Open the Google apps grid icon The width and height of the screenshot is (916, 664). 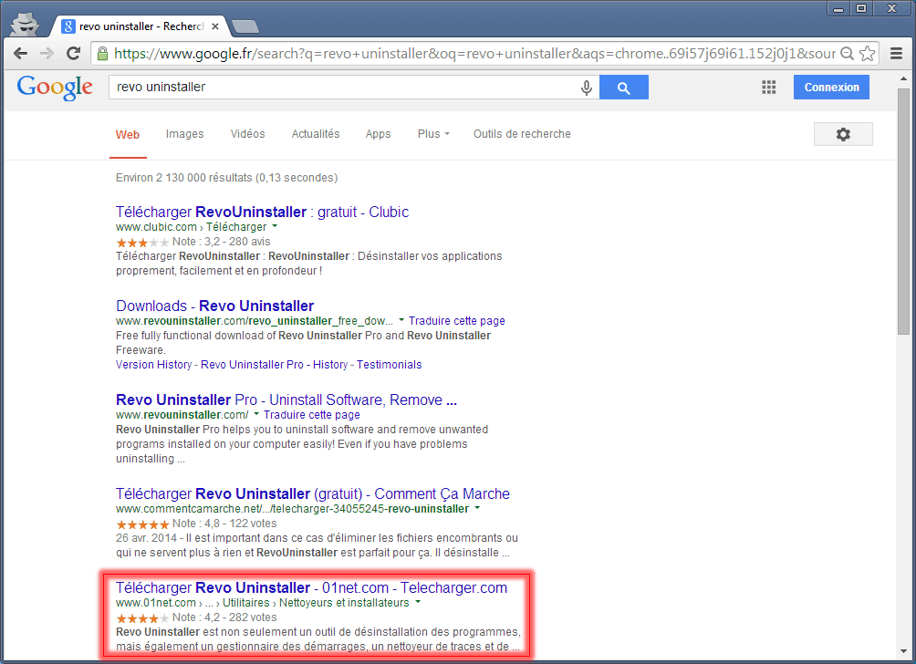[768, 88]
